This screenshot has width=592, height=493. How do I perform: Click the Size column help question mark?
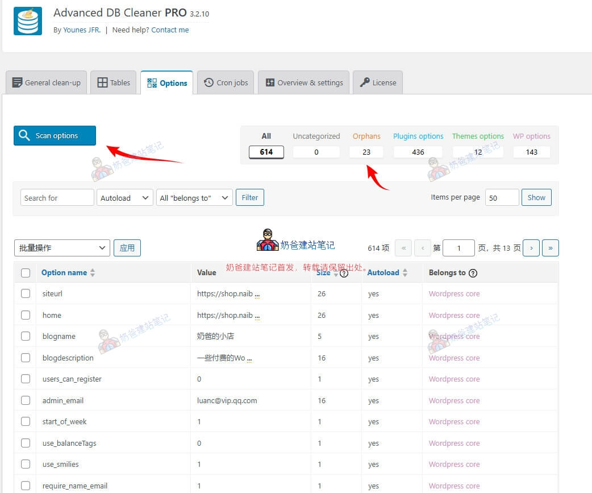[x=344, y=274]
